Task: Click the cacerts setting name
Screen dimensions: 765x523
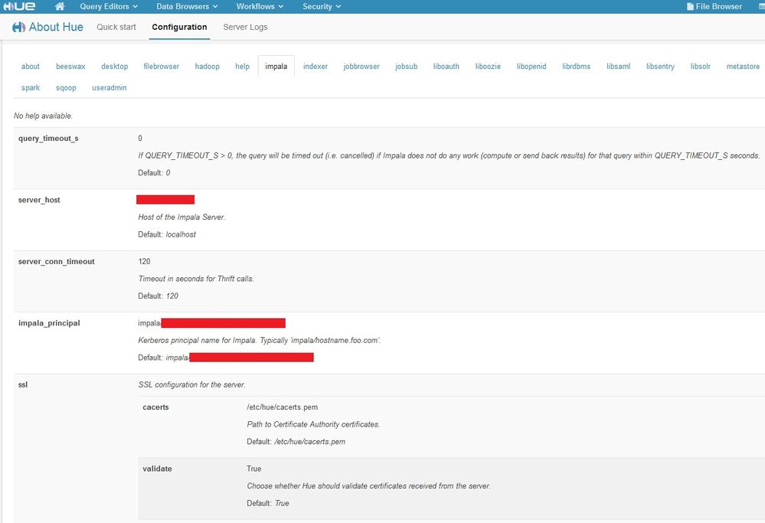Action: pyautogui.click(x=155, y=407)
